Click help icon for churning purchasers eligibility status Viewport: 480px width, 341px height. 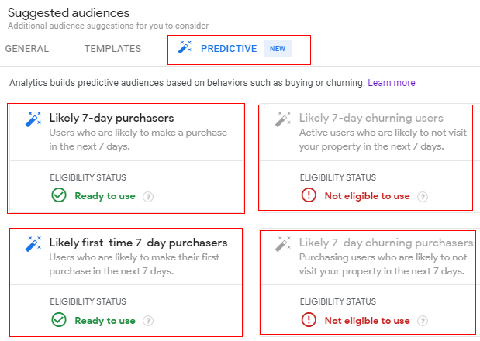click(x=423, y=321)
